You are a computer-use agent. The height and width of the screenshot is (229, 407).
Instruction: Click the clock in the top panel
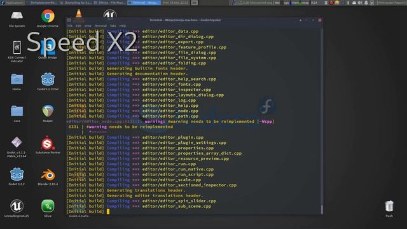176,3
